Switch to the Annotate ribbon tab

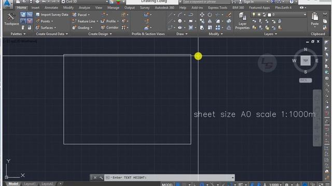51,8
